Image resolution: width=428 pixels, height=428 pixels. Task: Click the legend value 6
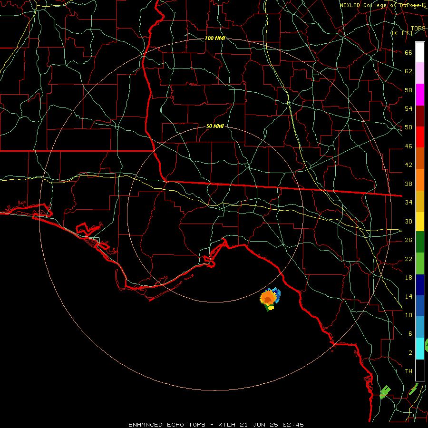click(410, 333)
